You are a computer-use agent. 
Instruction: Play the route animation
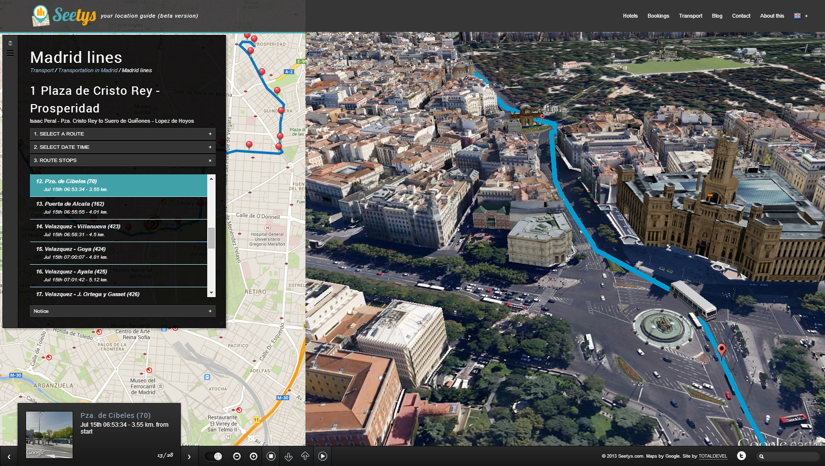323,456
